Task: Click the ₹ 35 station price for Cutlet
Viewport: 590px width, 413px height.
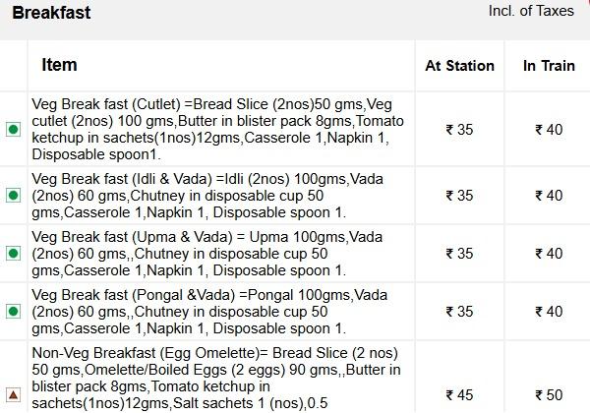Action: point(459,129)
